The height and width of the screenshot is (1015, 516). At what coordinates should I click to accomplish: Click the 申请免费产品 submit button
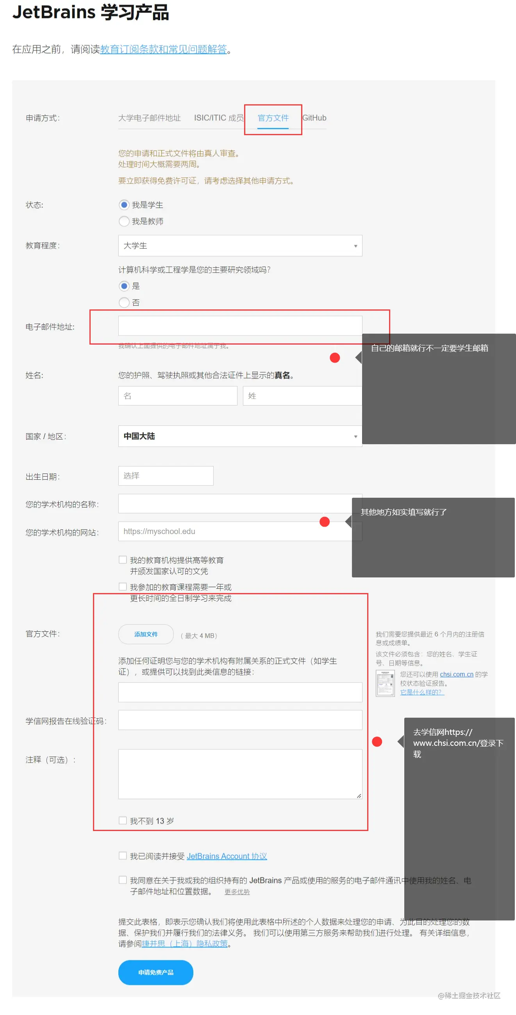[155, 972]
